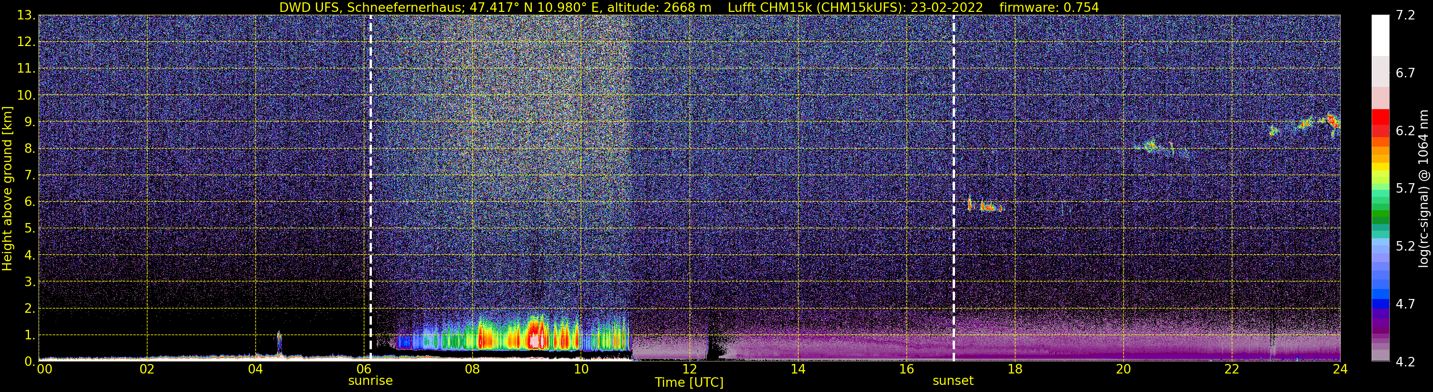Click the time axis tick '18'
This screenshot has width=1433, height=392.
coord(1014,369)
